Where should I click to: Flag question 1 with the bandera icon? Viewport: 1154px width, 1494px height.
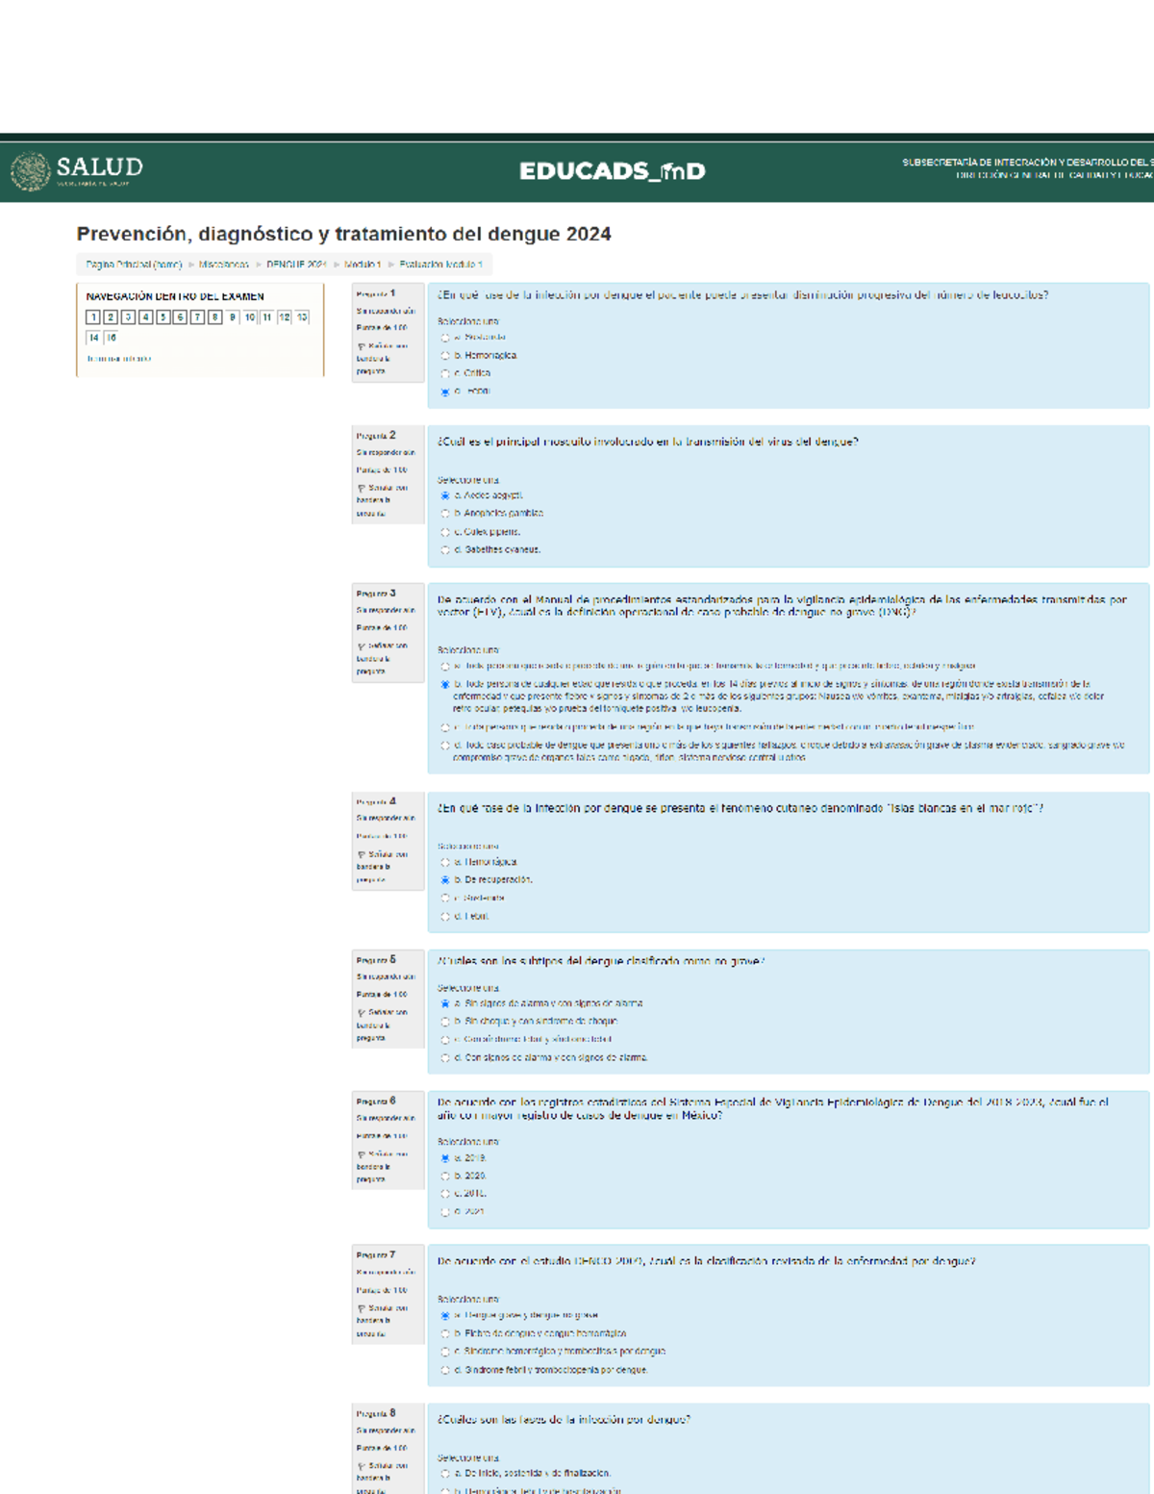(363, 347)
